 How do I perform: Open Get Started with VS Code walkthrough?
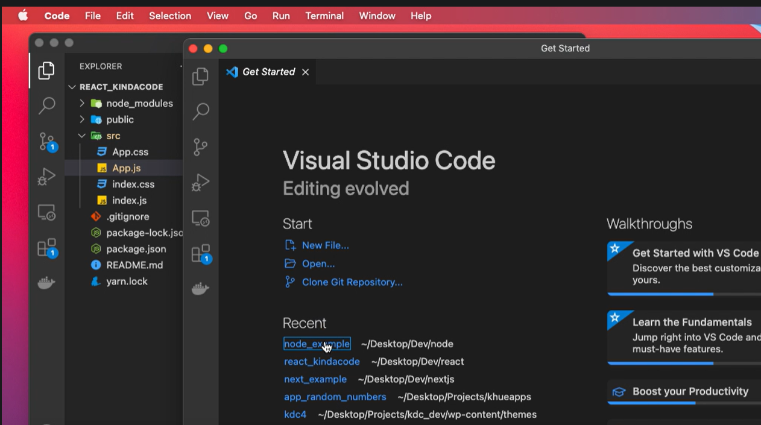684,268
